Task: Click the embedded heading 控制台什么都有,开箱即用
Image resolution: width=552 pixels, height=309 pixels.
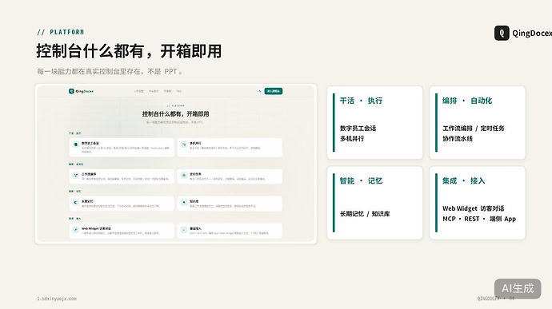Action: [x=176, y=114]
